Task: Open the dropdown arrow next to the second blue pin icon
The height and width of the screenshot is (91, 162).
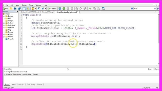Action: point(45,9)
